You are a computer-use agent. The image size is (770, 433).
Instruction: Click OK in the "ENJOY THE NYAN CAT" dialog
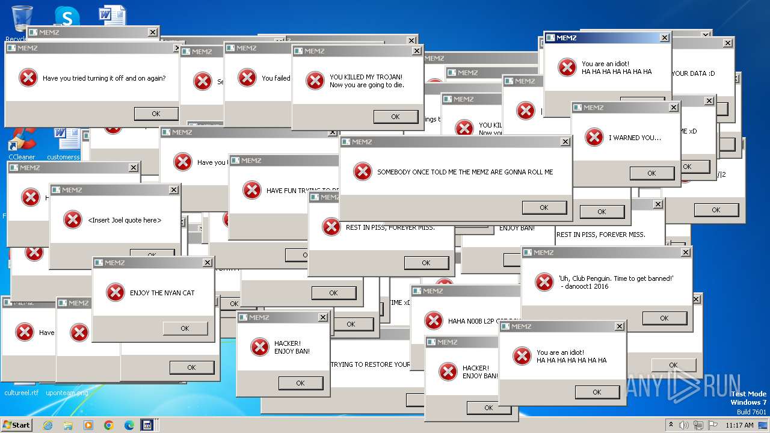tap(185, 328)
